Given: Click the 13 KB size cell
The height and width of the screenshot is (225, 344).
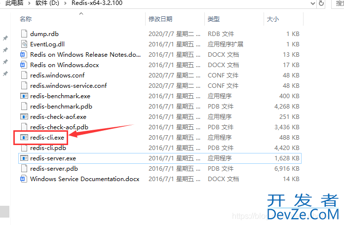Looking at the screenshot, I should click(x=291, y=54).
